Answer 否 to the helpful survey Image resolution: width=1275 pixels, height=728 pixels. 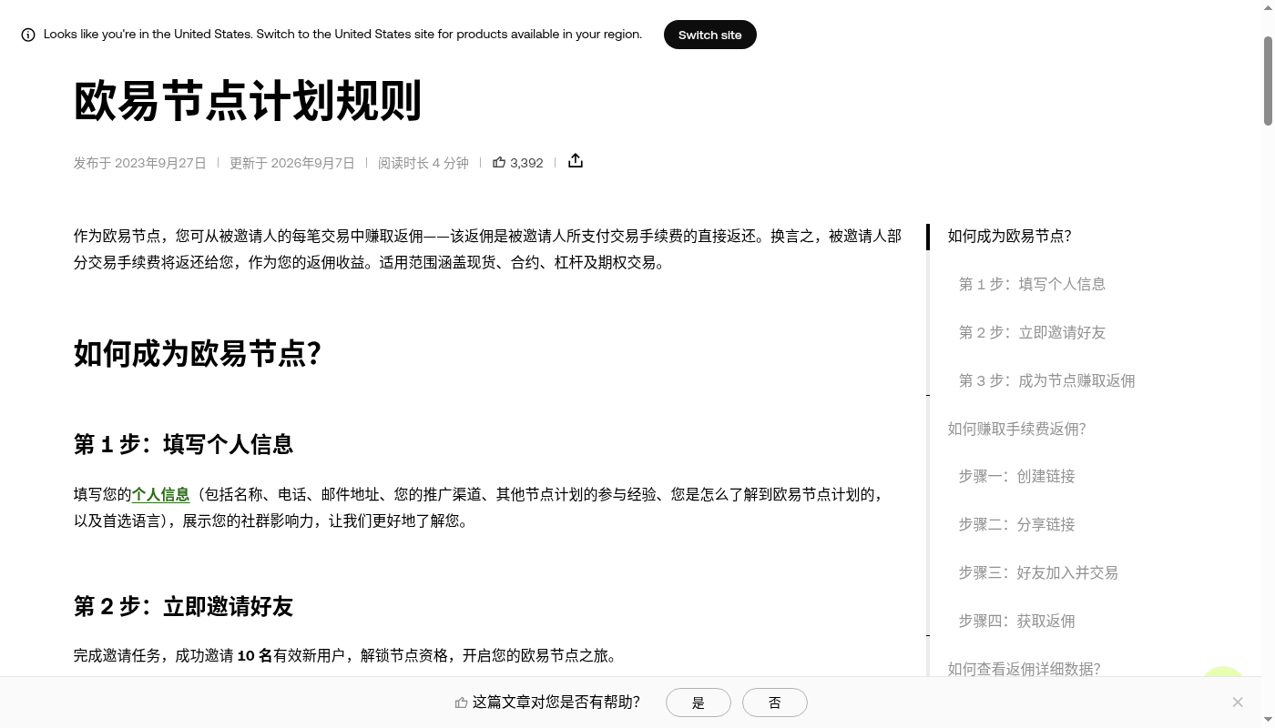tap(775, 703)
